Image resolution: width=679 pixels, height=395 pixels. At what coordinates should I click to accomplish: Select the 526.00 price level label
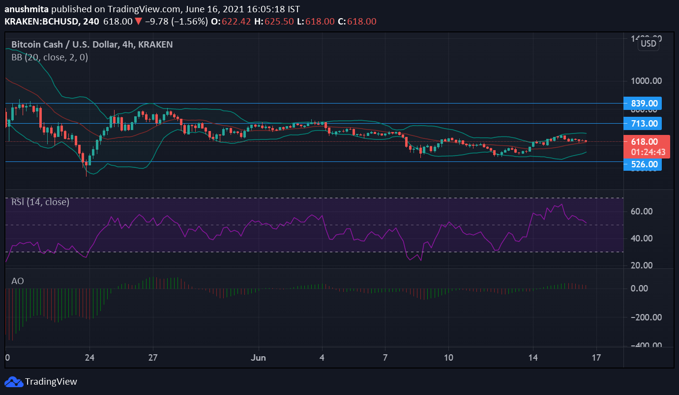(x=643, y=164)
